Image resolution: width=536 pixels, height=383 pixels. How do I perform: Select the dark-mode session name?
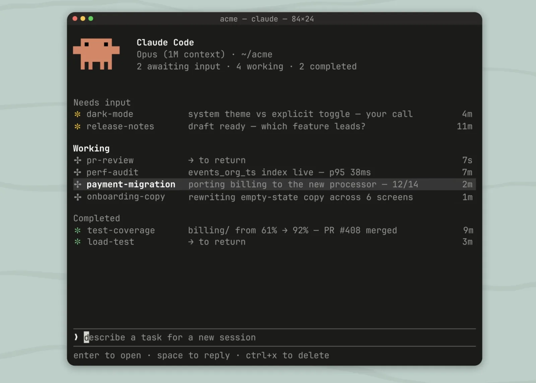point(110,114)
